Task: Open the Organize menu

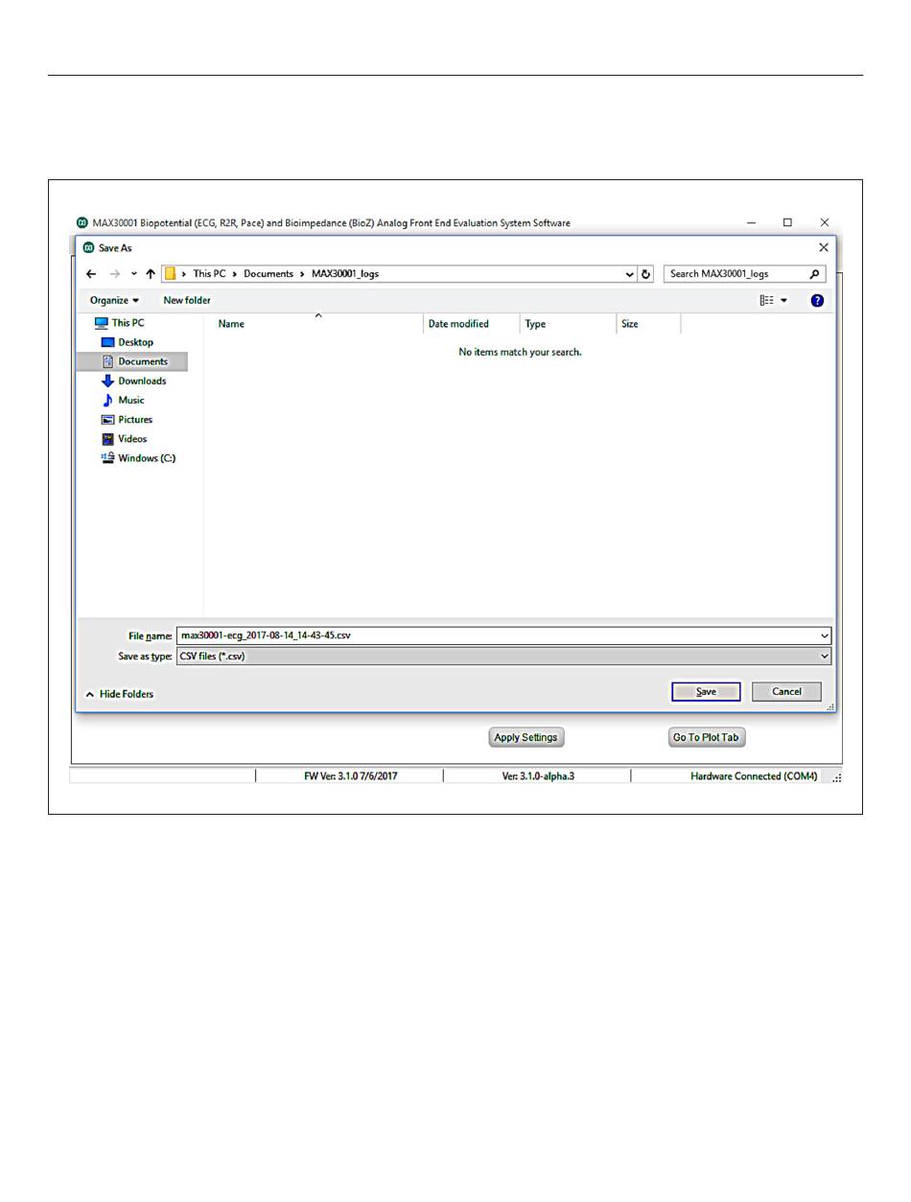Action: tap(114, 300)
